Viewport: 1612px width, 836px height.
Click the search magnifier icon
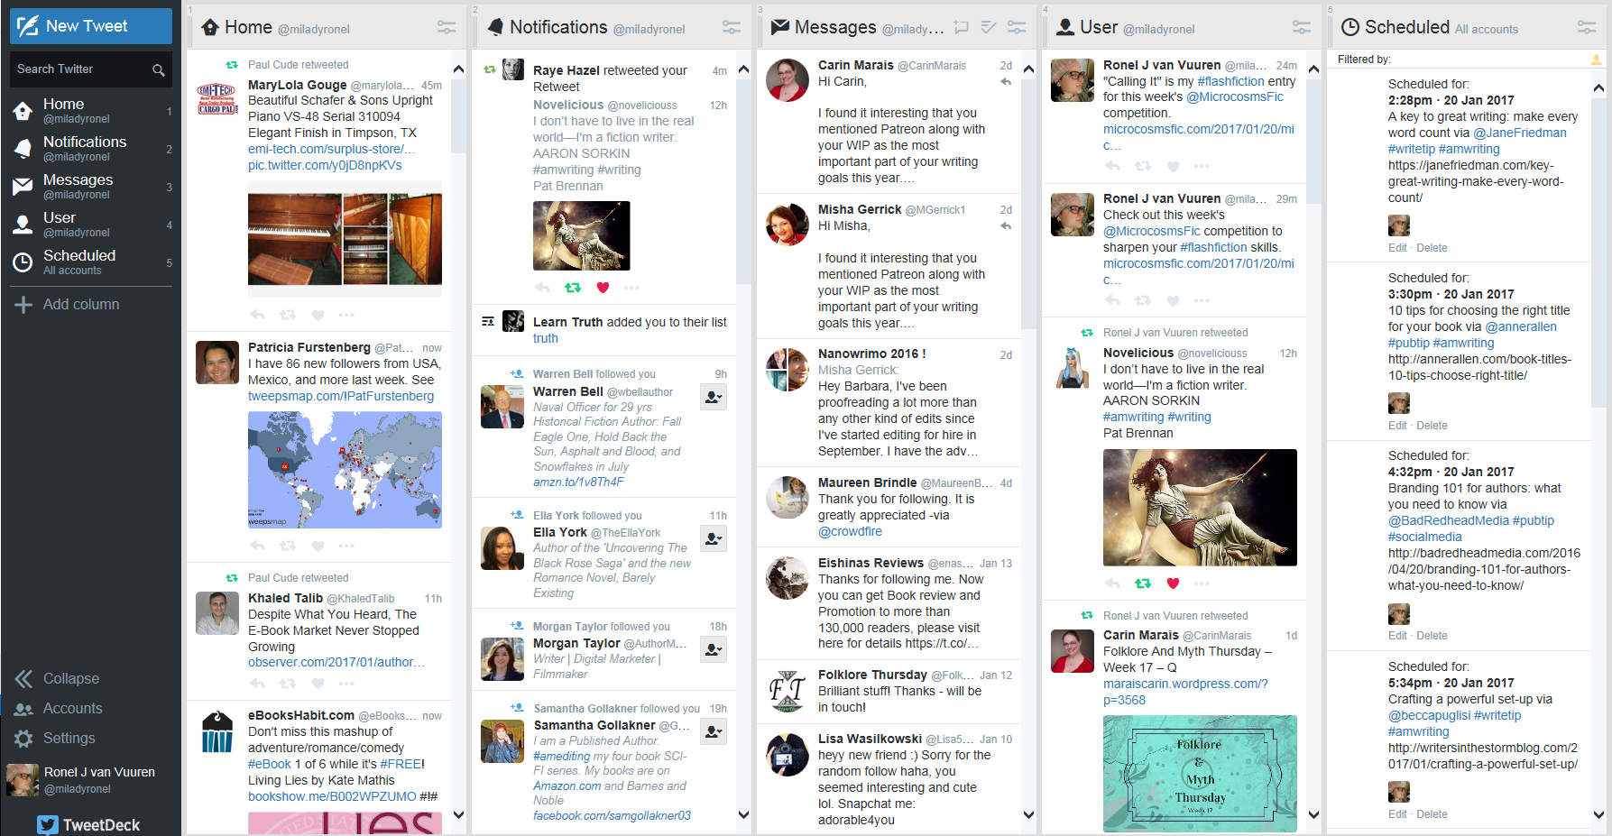[x=159, y=69]
